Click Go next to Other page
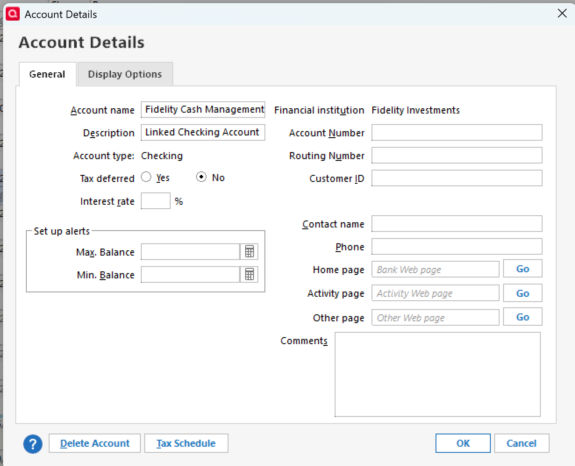Screen dimensions: 575x466 tap(523, 317)
